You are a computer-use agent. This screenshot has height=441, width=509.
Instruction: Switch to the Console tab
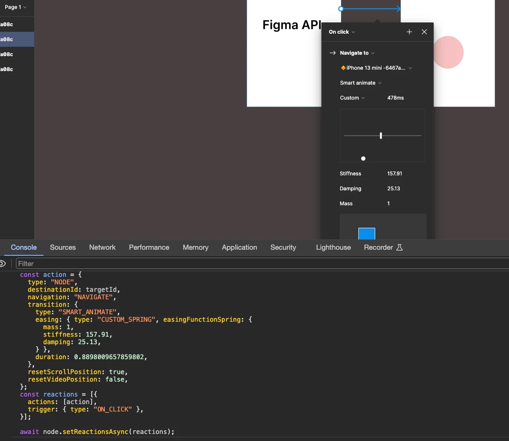coord(24,247)
